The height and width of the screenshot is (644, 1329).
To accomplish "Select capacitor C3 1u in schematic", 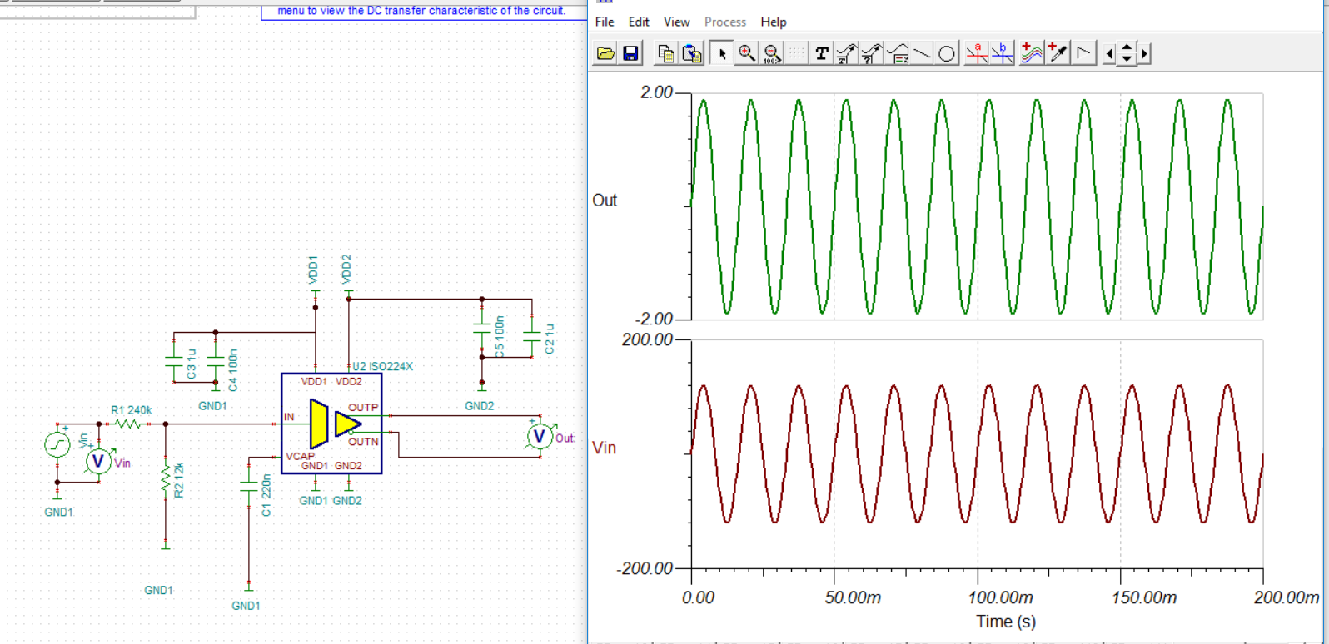I will (173, 362).
